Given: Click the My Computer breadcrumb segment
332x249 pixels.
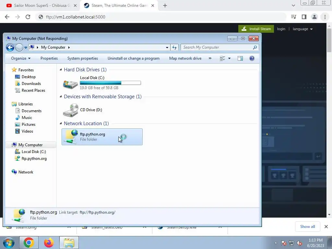Looking at the screenshot, I should tap(53, 47).
